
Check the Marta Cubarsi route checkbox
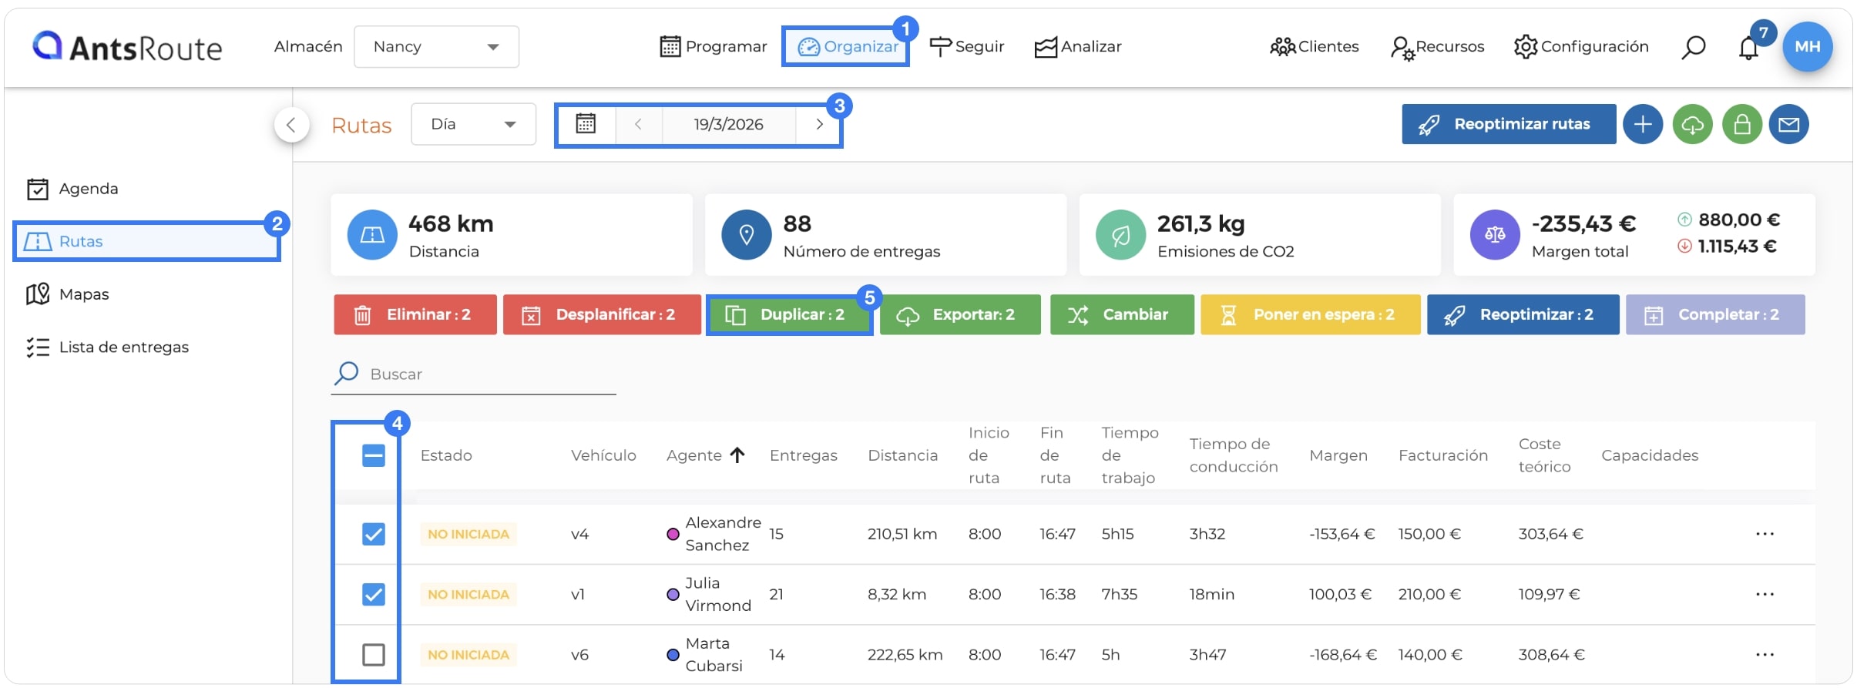[374, 654]
